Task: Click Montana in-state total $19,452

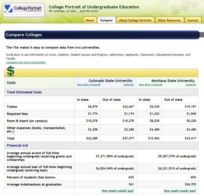Action: [x=154, y=138]
